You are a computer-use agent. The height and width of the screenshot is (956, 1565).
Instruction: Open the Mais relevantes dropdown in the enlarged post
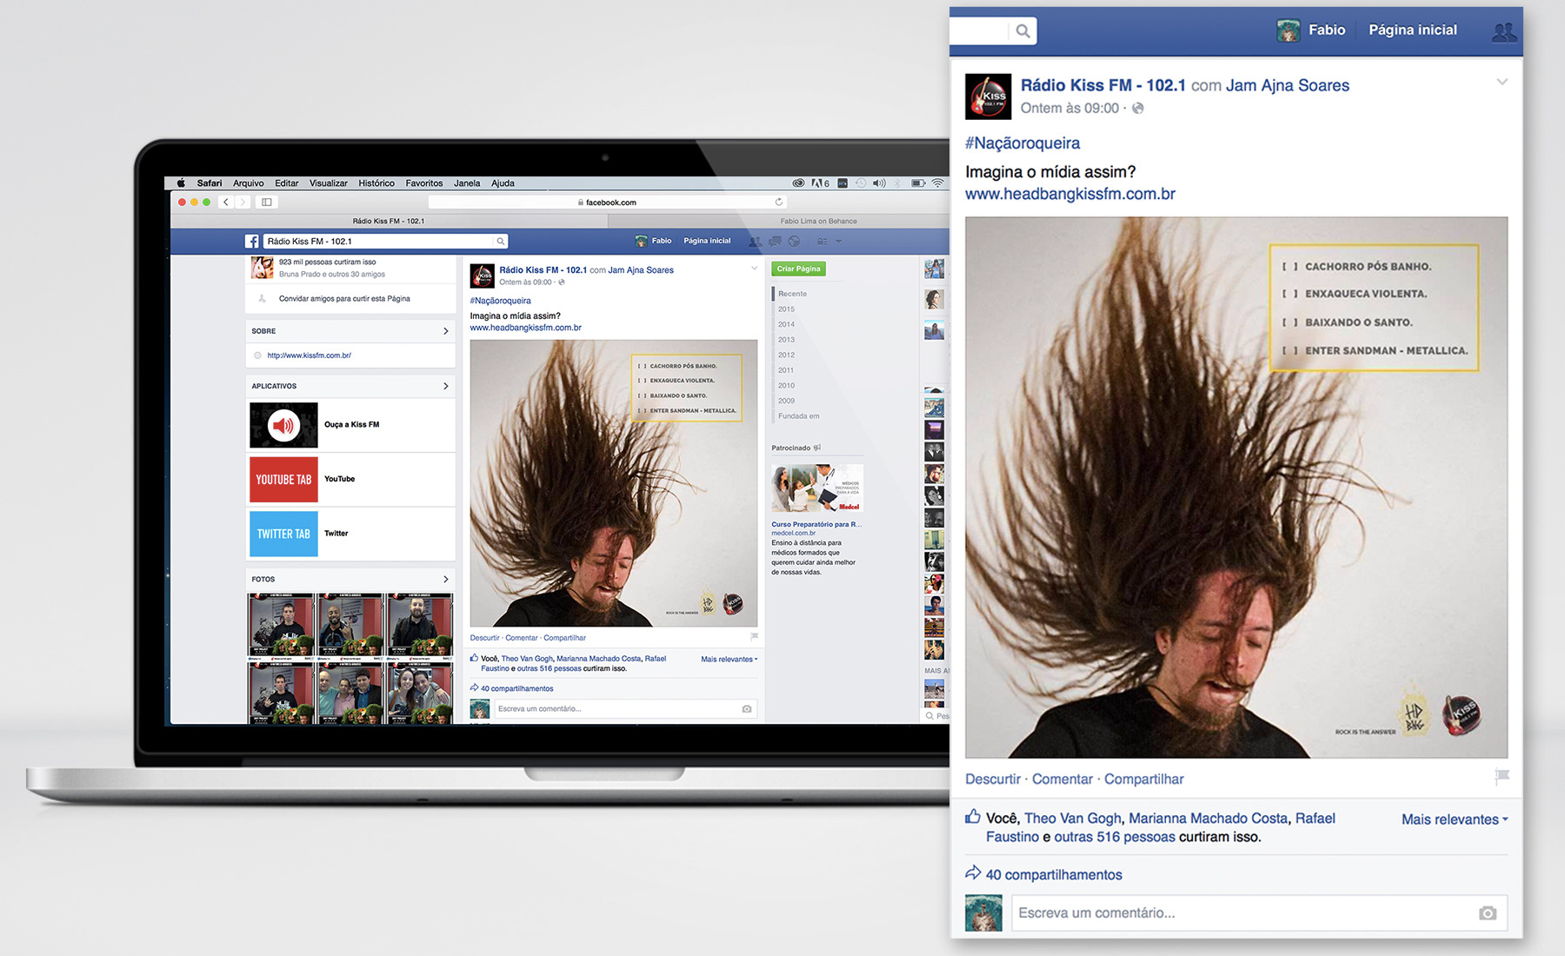[1455, 820]
